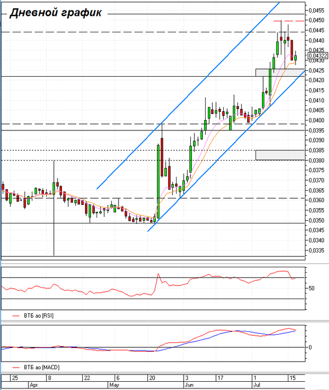Image resolution: width=329 pixels, height=390 pixels.
Task: Click the 0,0440 price axis label
Action: 316,41
